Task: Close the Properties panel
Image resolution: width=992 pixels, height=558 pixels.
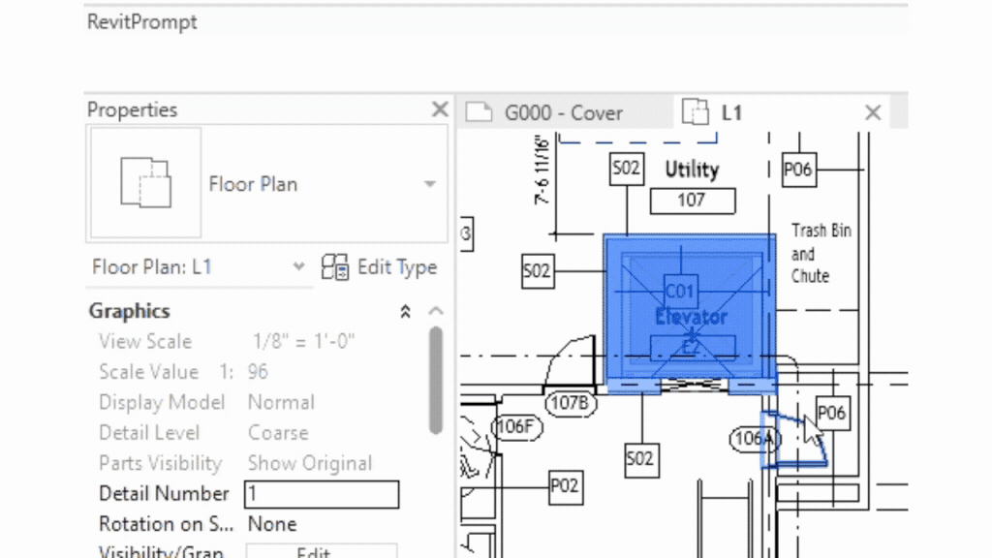Action: coord(439,109)
